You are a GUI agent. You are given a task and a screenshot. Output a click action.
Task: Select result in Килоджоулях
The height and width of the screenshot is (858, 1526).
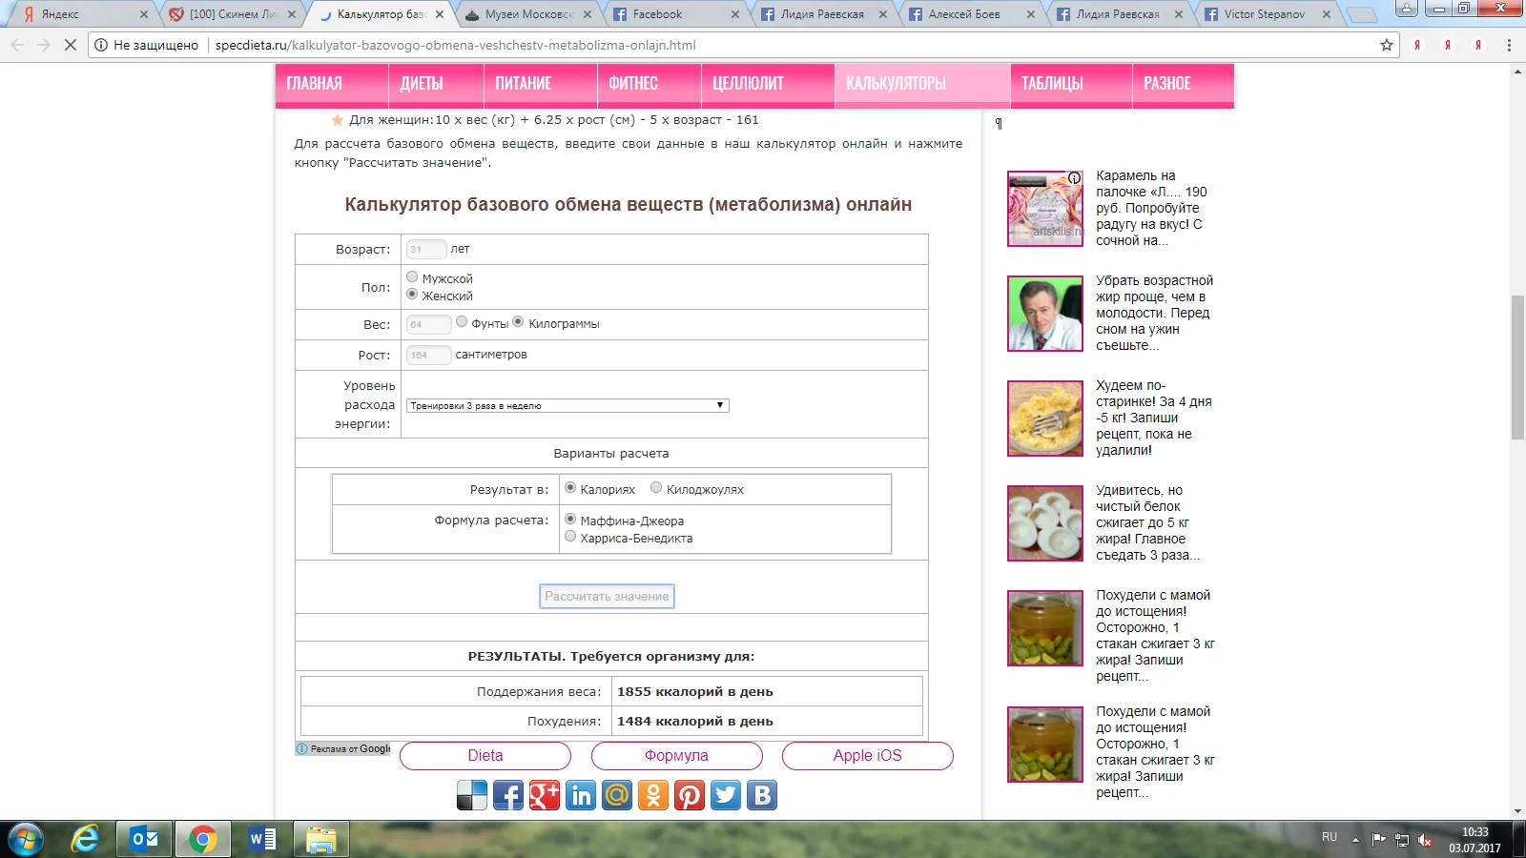click(656, 487)
